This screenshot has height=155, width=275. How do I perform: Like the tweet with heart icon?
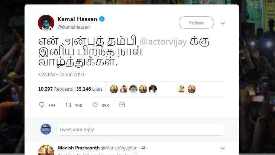[95, 105]
